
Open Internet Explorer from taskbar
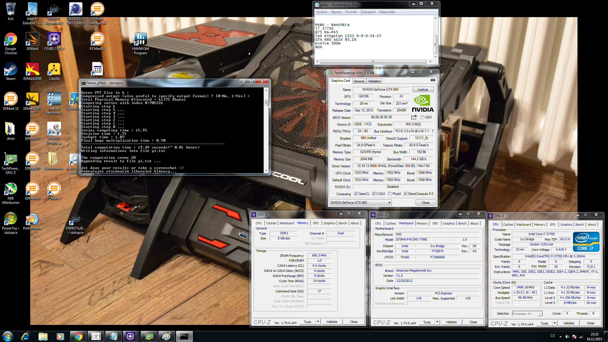[25, 336]
